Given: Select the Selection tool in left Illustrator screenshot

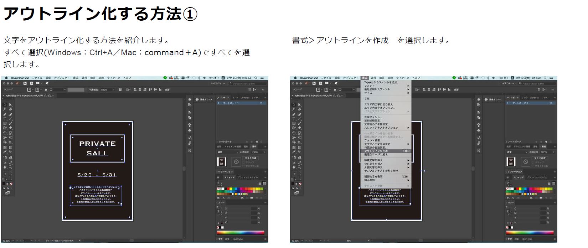Looking at the screenshot, I should (5, 104).
